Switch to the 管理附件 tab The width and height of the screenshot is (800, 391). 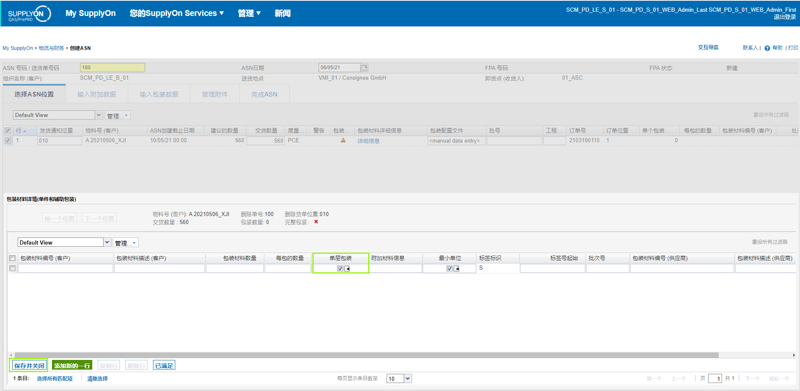pos(215,94)
